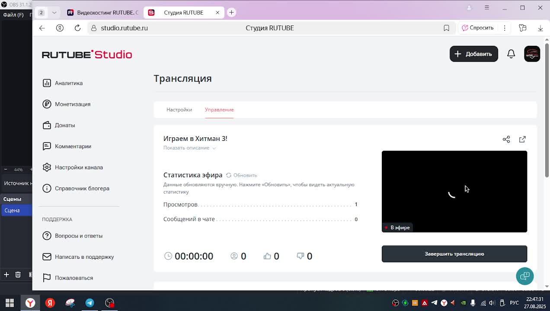Open the Монетизация section

[x=67, y=104]
